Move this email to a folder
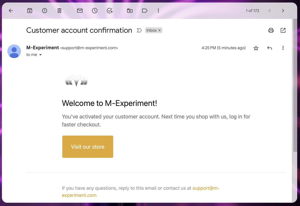The width and height of the screenshot is (300, 206). [130, 10]
